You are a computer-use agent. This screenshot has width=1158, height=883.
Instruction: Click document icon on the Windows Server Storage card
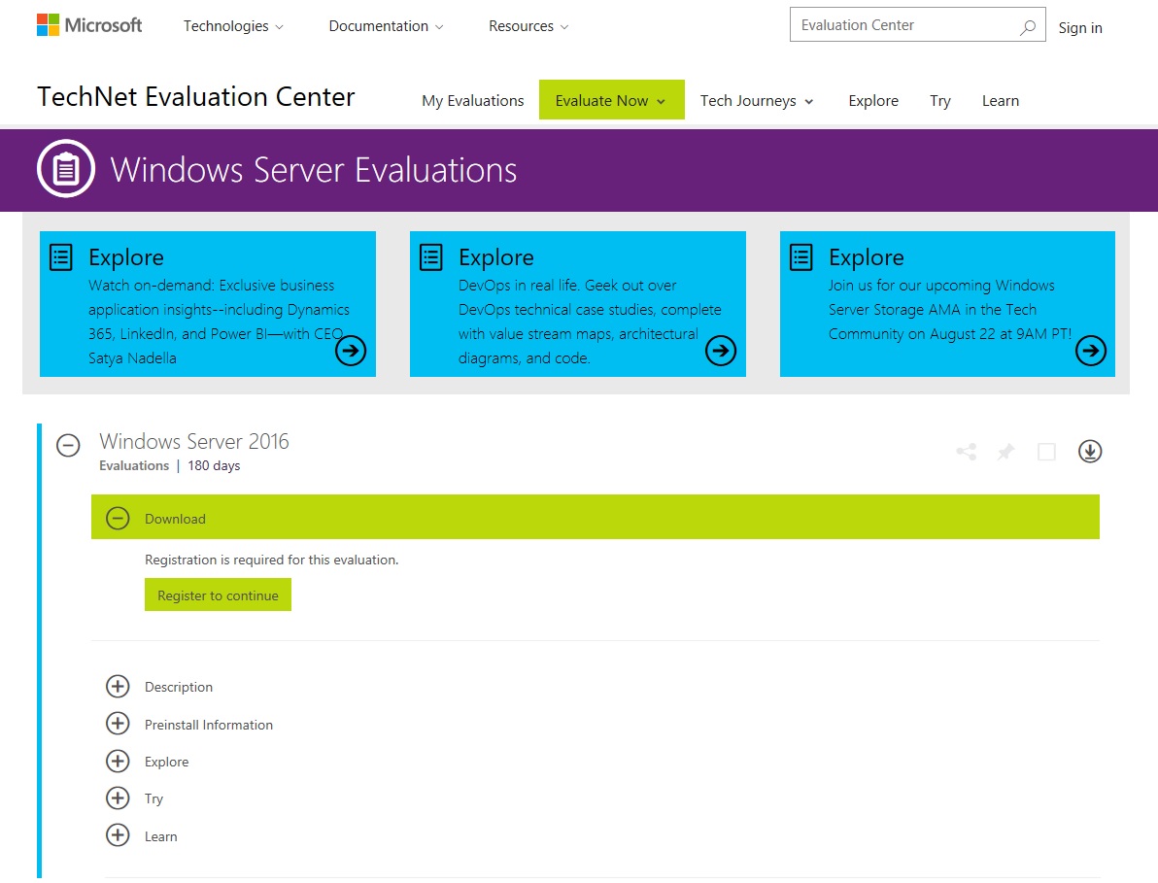(x=800, y=257)
